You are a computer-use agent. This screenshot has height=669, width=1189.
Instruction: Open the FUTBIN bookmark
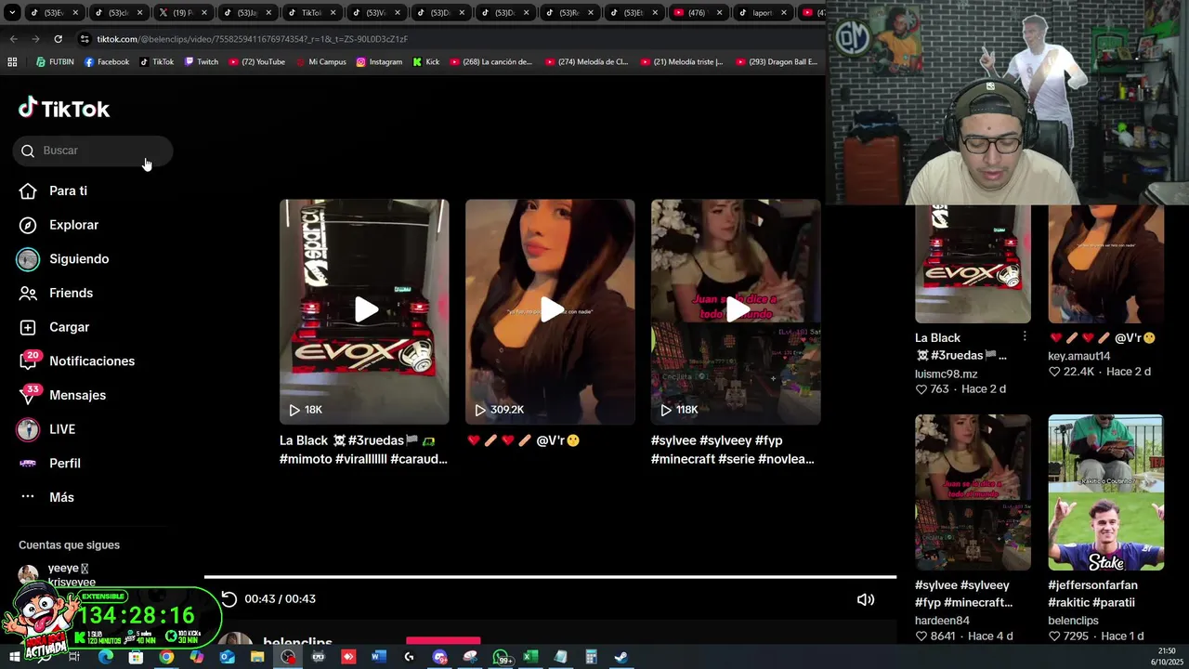(x=55, y=62)
